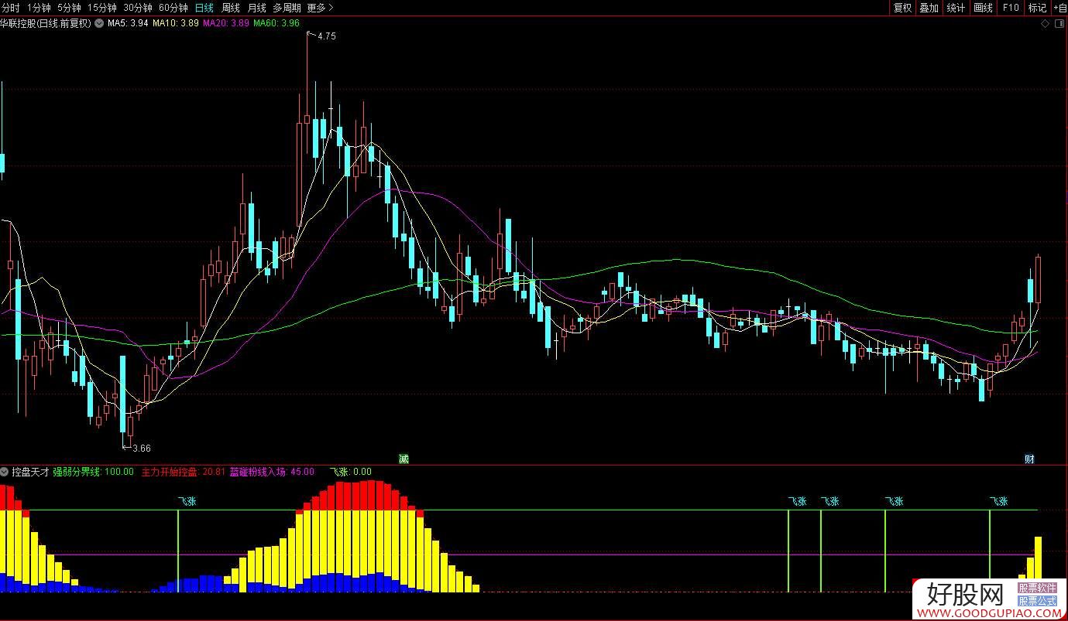
Task: Open F10 company info
Action: (1011, 8)
